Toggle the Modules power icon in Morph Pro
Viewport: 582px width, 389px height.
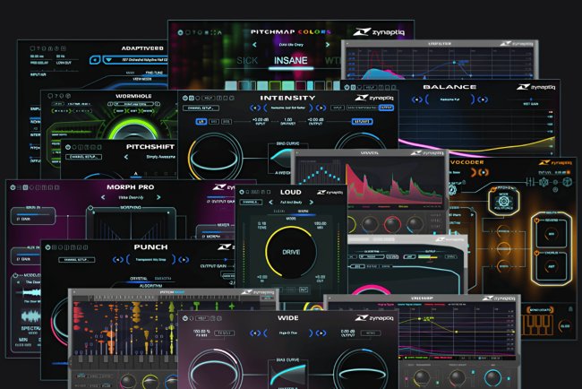click(15, 275)
